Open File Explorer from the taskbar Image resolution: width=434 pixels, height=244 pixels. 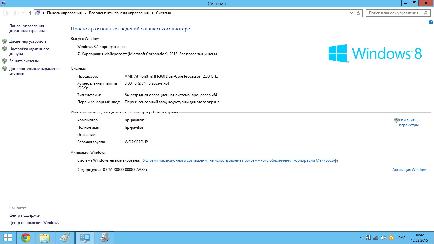pyautogui.click(x=45, y=238)
